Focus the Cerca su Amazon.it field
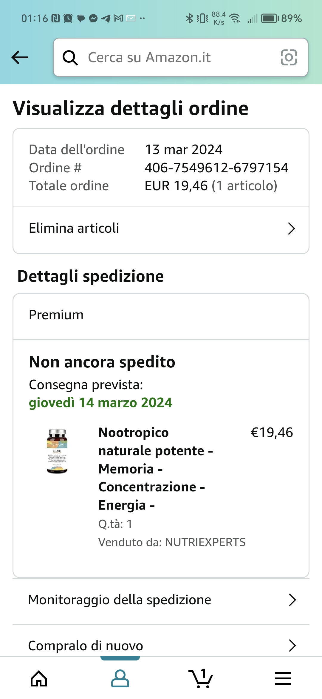Image resolution: width=322 pixels, height=699 pixels. coord(179,57)
